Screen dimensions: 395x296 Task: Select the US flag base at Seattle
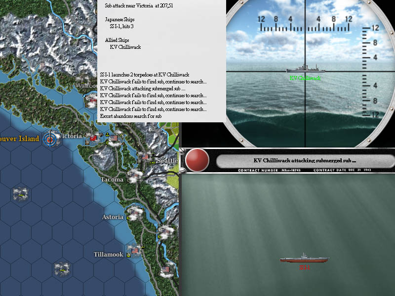(x=145, y=156)
